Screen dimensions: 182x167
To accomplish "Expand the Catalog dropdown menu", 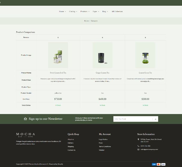I will [x=73, y=11].
